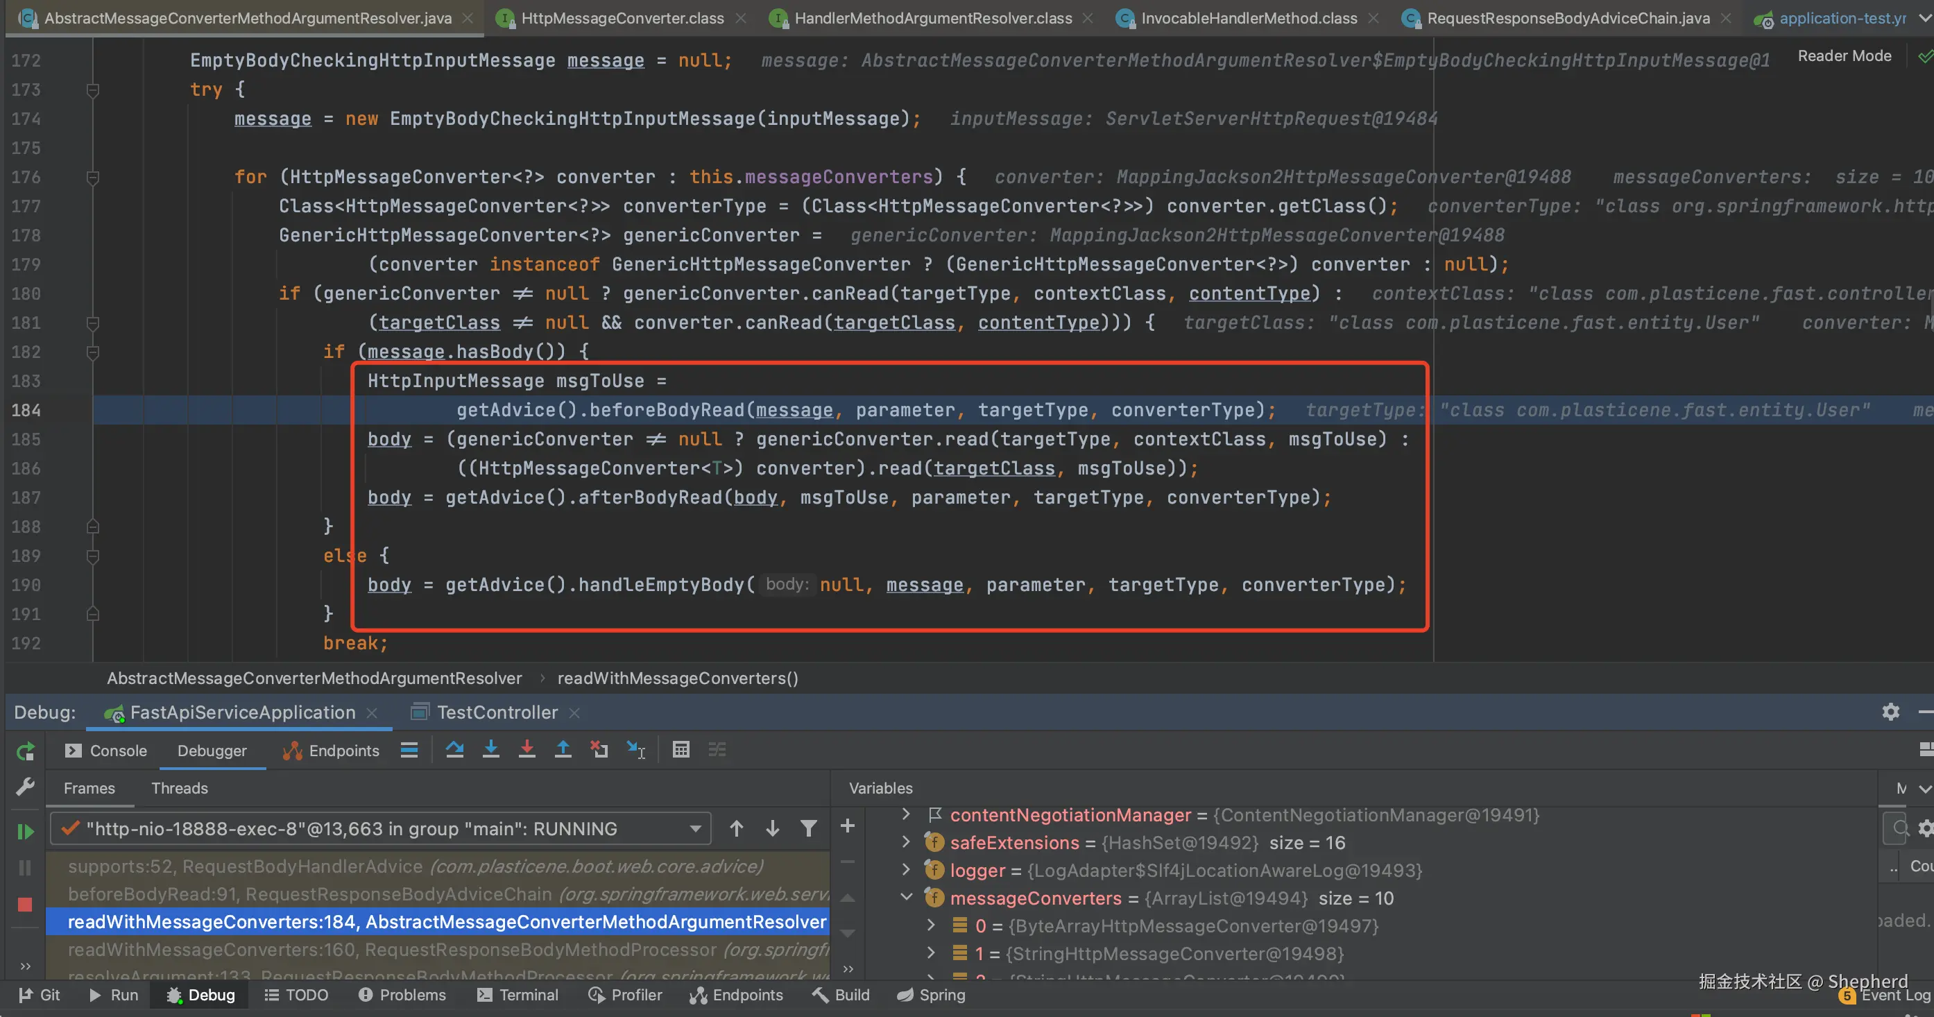Toggle the frames filter funnel icon

[x=809, y=828]
